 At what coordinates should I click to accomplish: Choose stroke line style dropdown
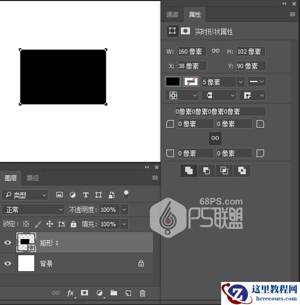pyautogui.click(x=257, y=81)
